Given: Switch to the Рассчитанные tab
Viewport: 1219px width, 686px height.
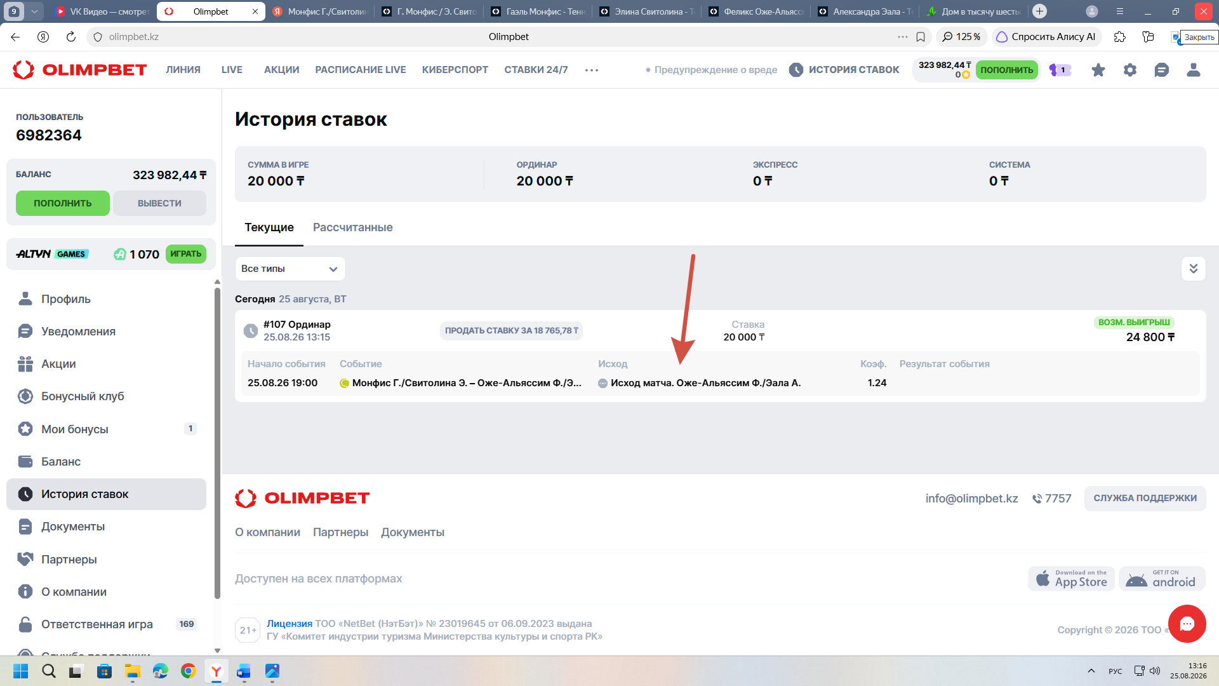Looking at the screenshot, I should pyautogui.click(x=352, y=227).
